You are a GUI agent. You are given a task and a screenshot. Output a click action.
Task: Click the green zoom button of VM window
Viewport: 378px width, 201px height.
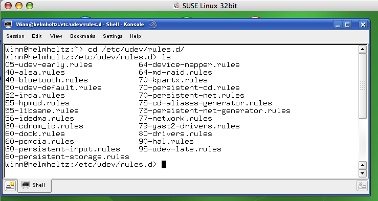tap(29, 6)
